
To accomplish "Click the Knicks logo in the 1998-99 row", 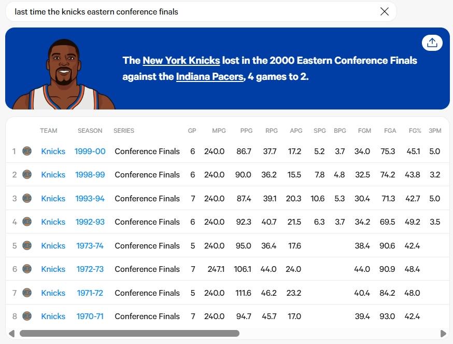I will pos(27,174).
